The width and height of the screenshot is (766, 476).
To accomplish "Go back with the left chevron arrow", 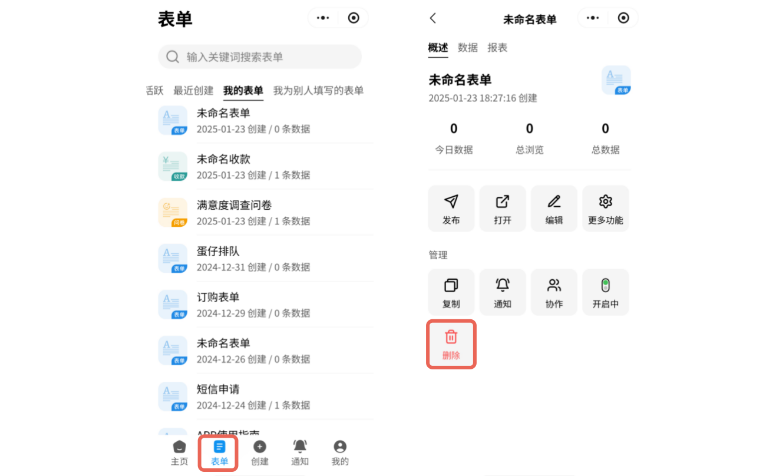I will point(433,18).
